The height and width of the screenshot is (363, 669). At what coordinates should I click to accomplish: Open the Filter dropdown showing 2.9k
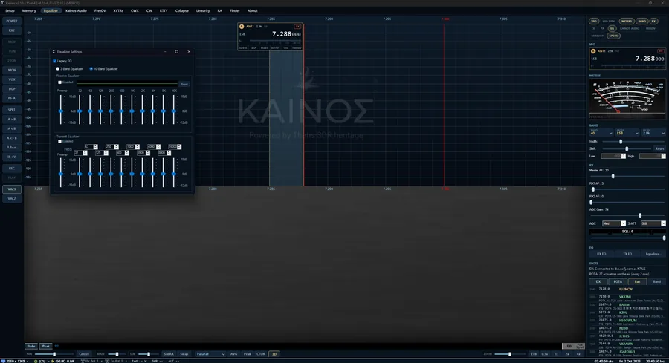coord(653,133)
